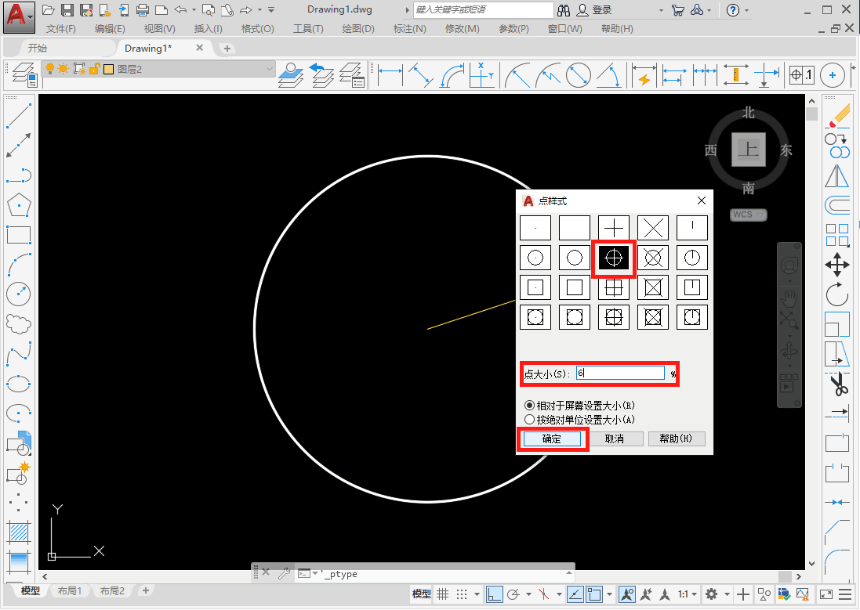Expand the help question mark dropdown
Image resolution: width=860 pixels, height=610 pixels.
pyautogui.click(x=747, y=10)
